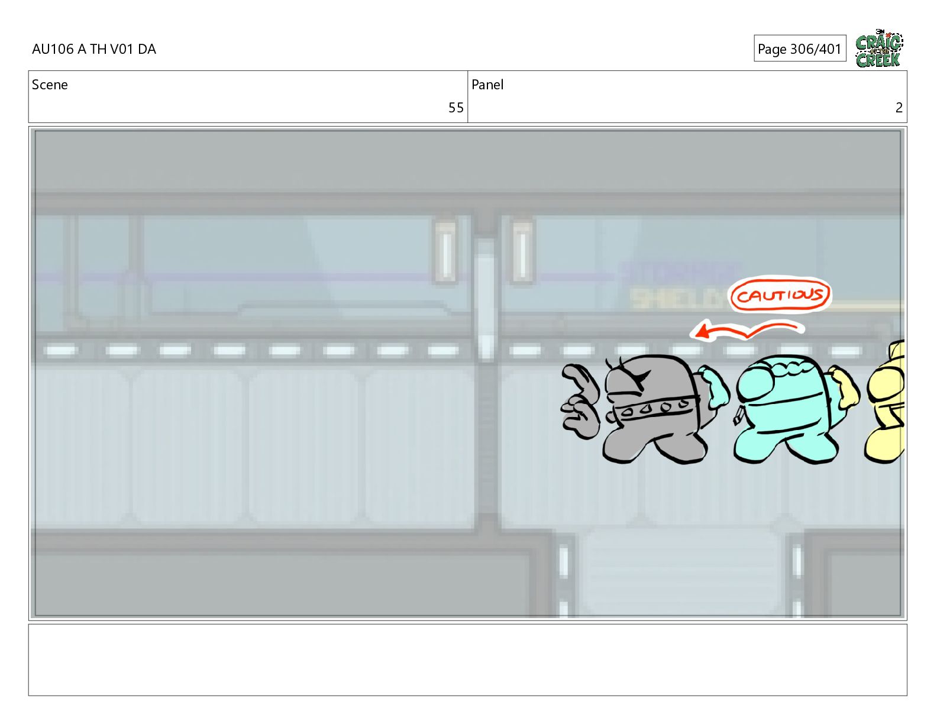Click the 'AU106 A TH V01 DA' header text
This screenshot has height=724, width=937.
(x=94, y=49)
